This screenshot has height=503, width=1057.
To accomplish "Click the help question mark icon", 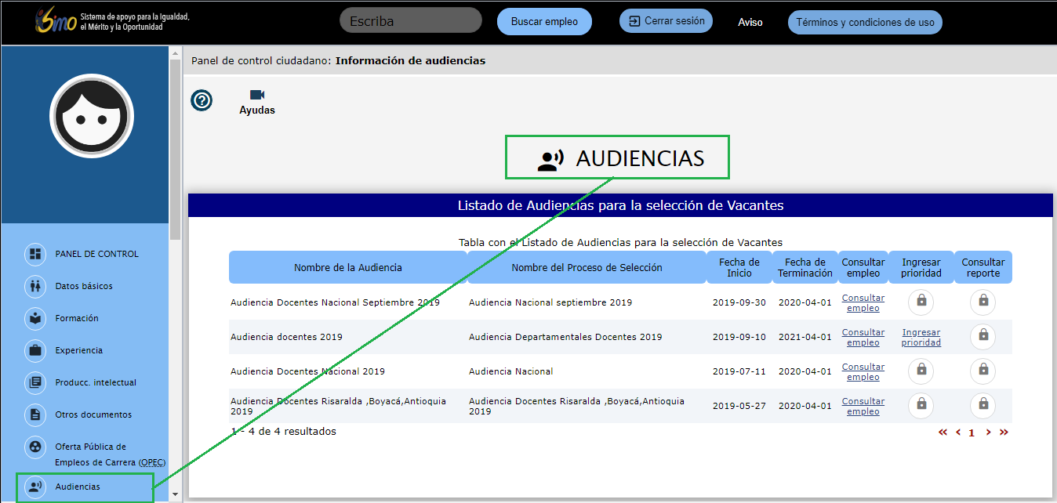I will 202,100.
